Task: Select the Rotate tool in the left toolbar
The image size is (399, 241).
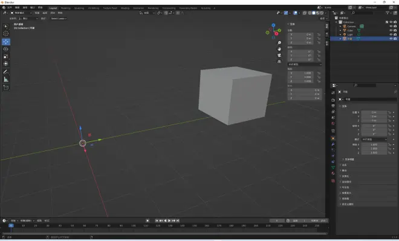Action: click(6, 49)
